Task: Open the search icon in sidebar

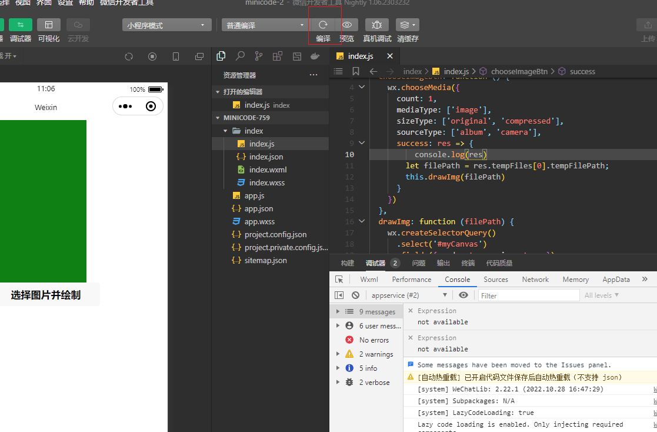Action: [240, 56]
